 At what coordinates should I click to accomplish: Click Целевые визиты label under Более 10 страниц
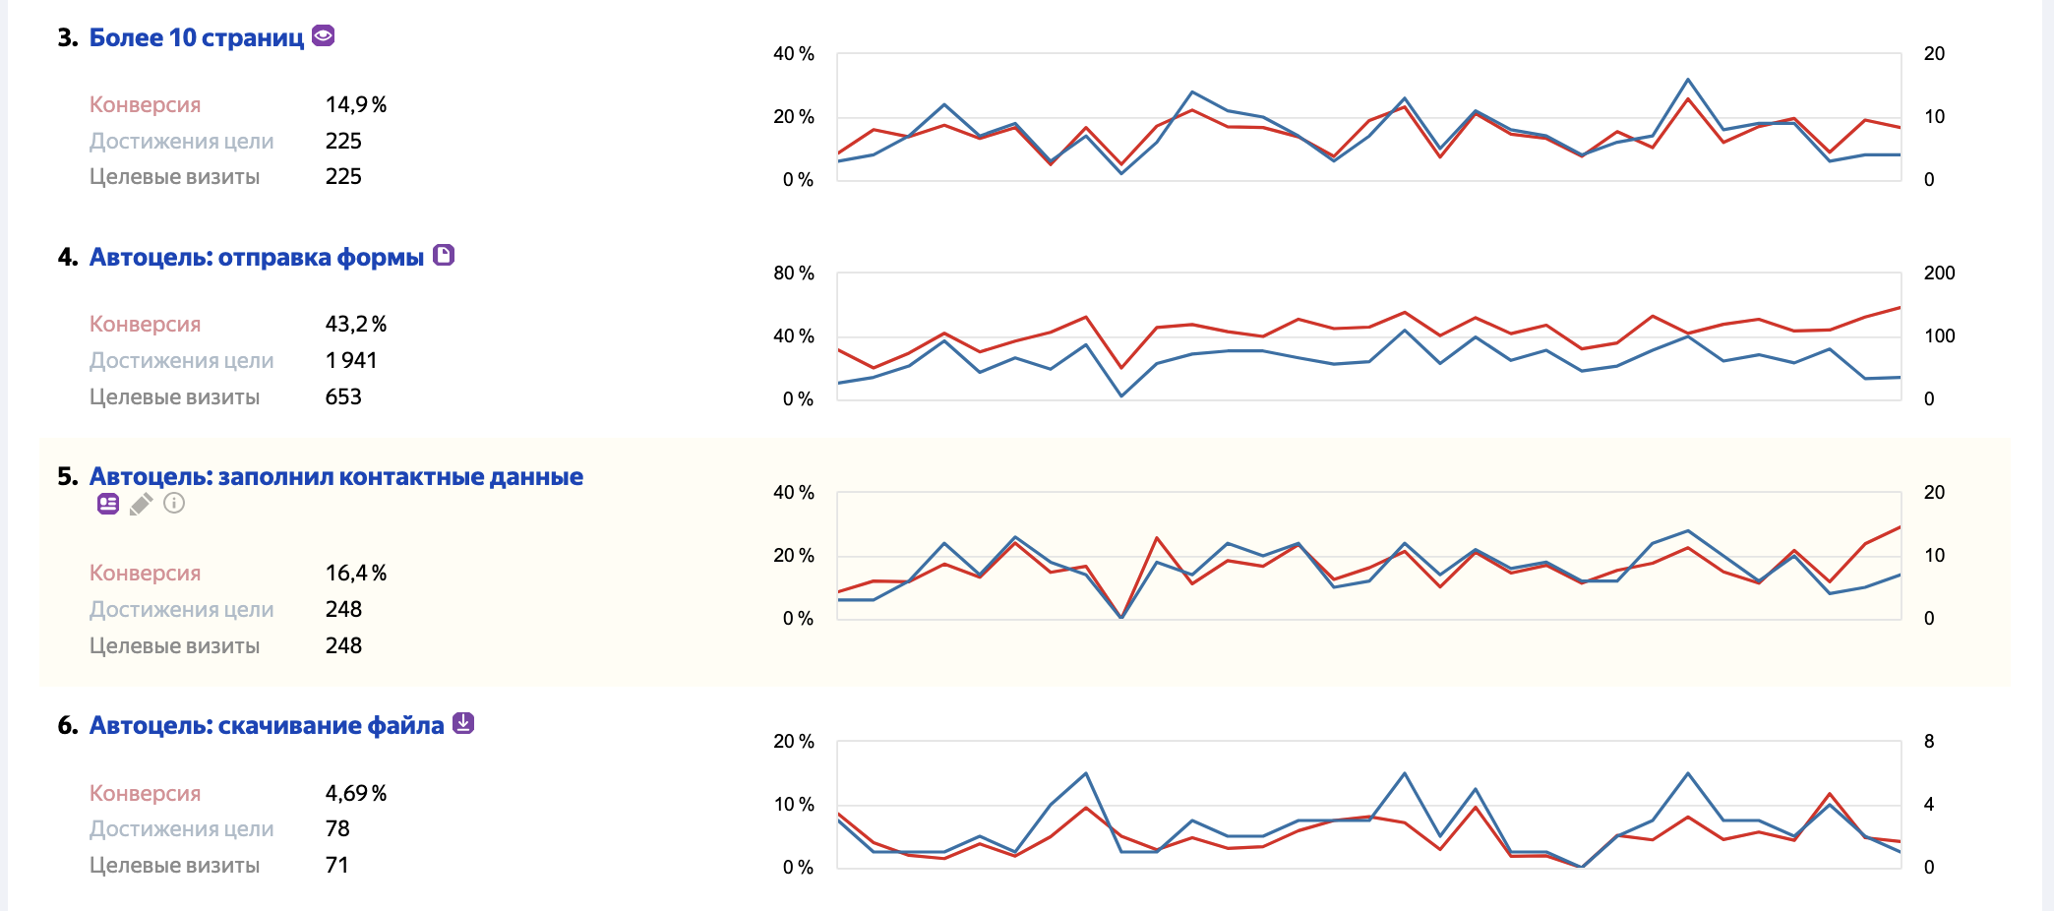[x=174, y=176]
